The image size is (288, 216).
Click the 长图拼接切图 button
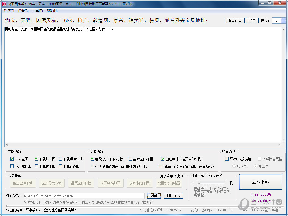(110, 183)
